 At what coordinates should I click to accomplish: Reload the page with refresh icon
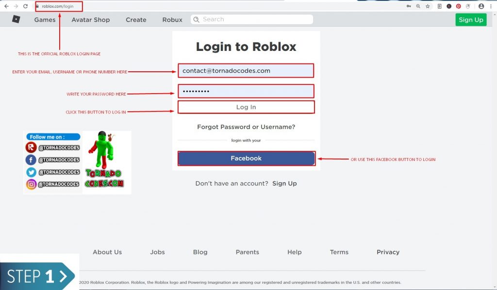coord(25,6)
